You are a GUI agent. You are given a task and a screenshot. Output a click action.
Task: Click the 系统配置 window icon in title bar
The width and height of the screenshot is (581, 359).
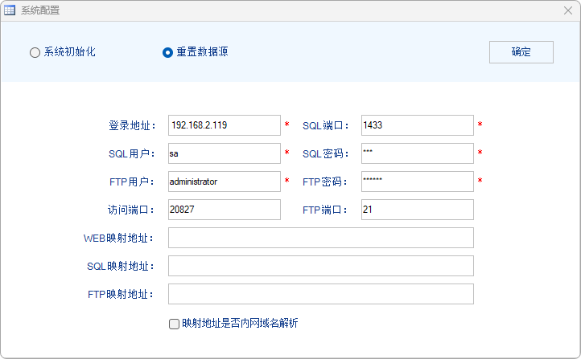(x=10, y=10)
